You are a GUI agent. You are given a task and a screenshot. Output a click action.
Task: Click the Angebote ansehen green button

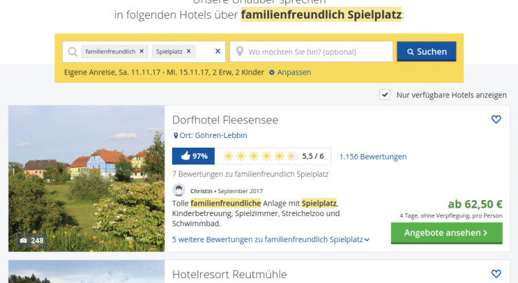[447, 233]
